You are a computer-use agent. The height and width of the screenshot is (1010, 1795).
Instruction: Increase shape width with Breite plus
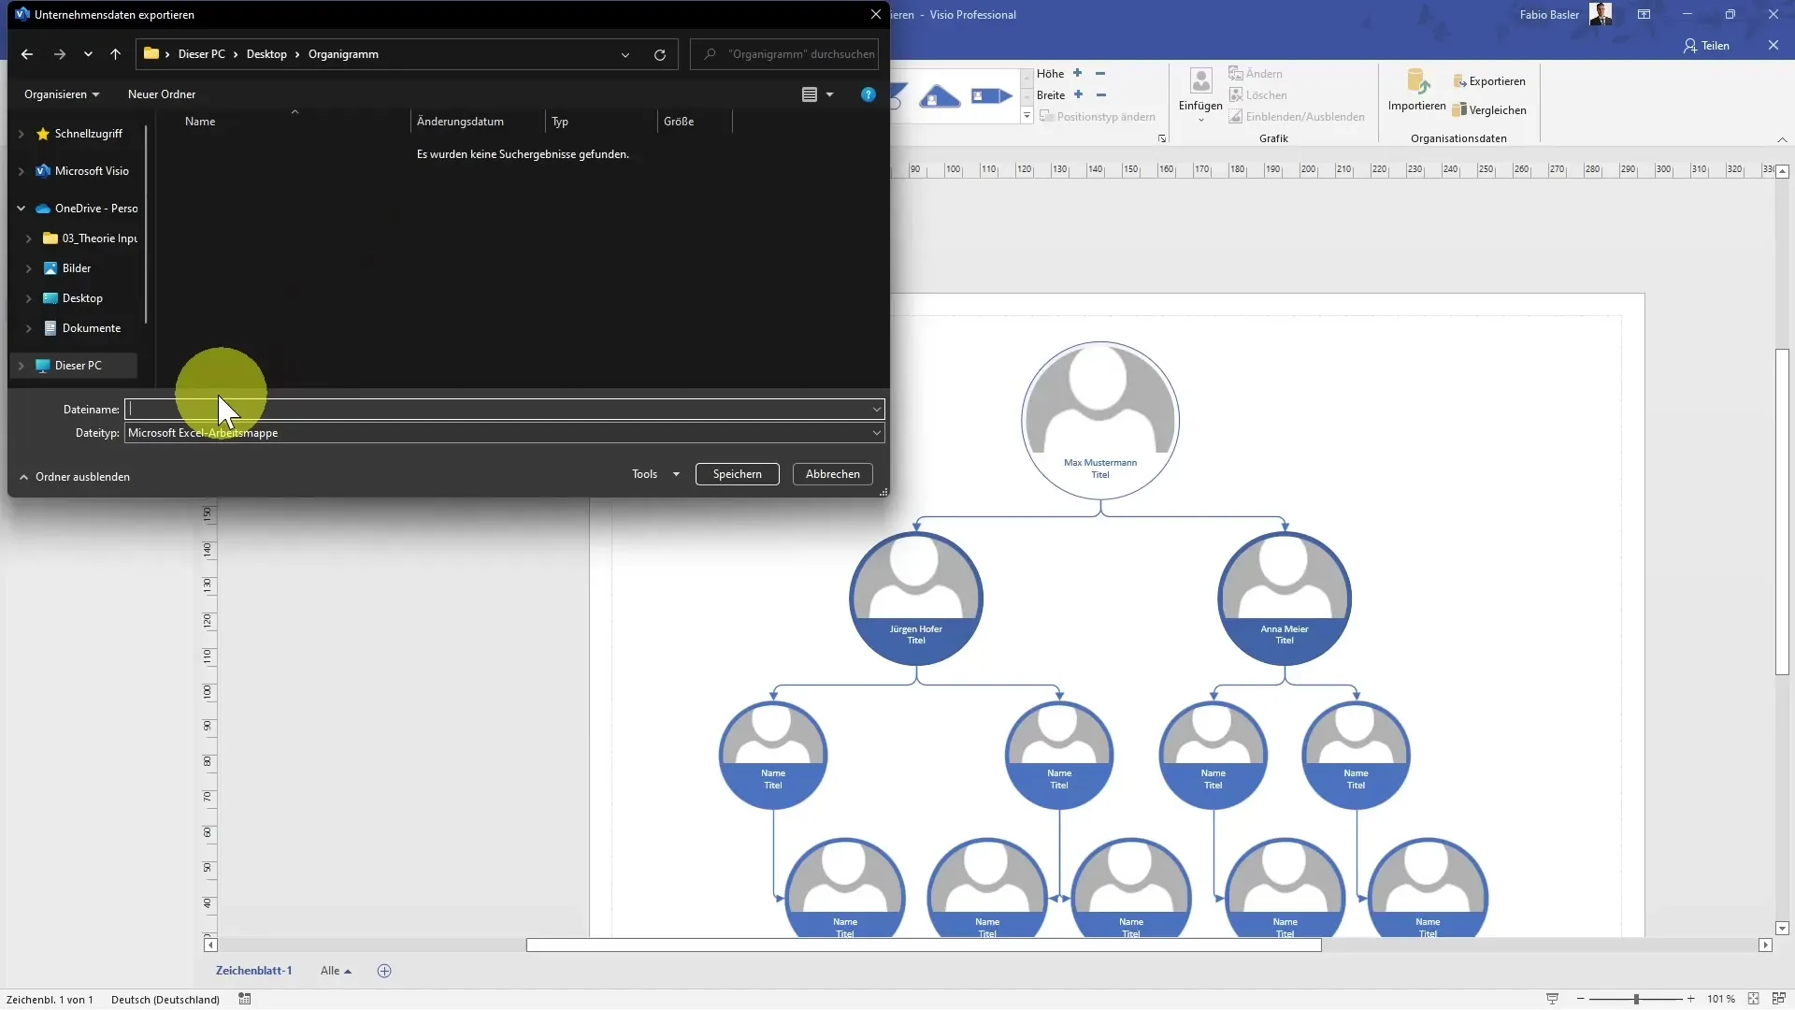(1078, 94)
